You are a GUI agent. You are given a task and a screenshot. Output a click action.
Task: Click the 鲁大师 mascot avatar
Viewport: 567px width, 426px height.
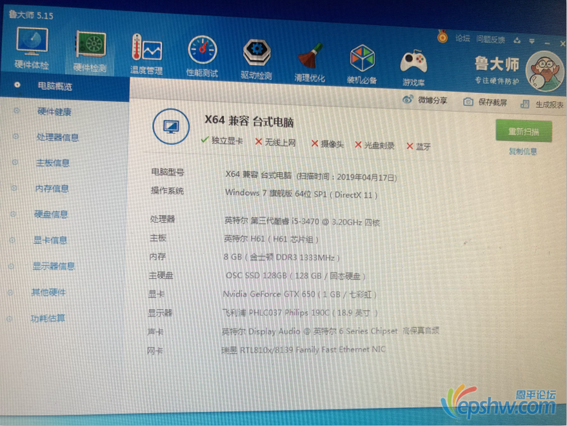[544, 71]
